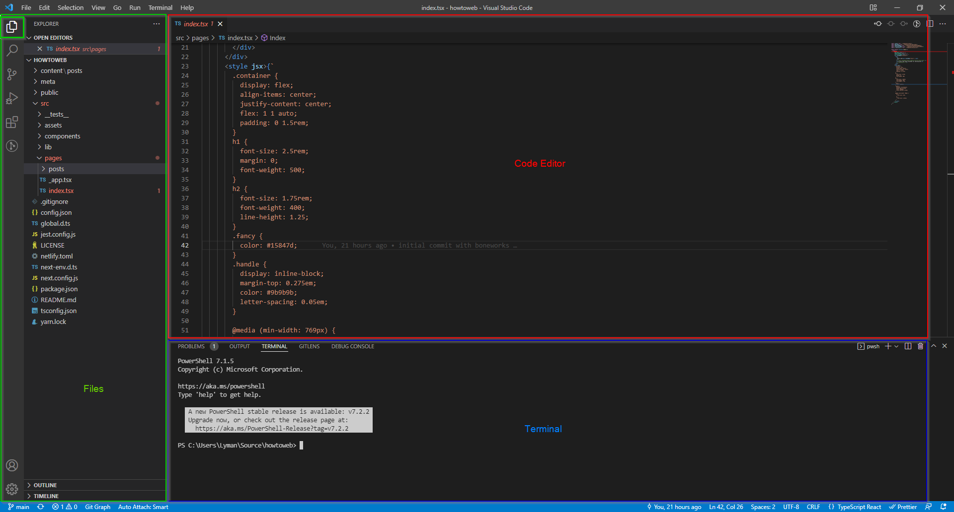
Task: Click the Git Graph status bar button
Action: click(x=97, y=507)
